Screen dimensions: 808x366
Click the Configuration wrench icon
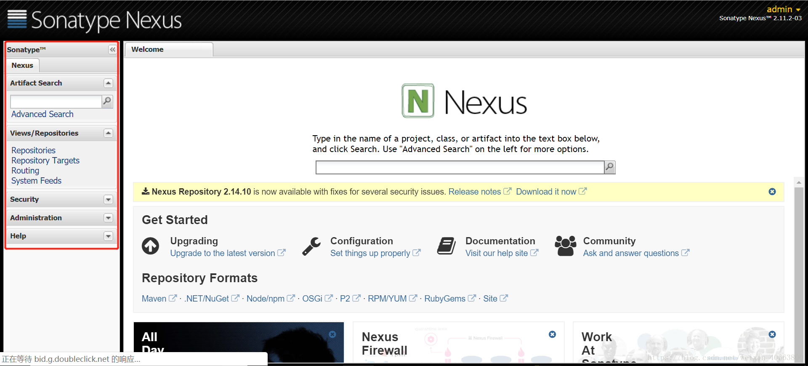coord(311,246)
